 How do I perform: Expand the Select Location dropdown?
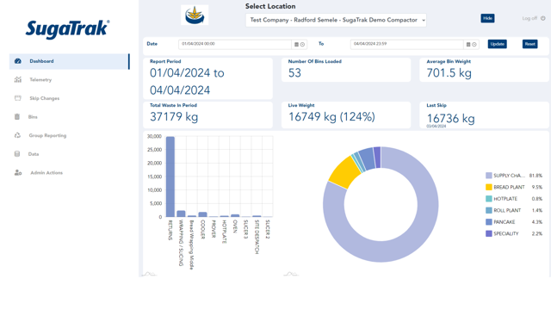point(336,20)
